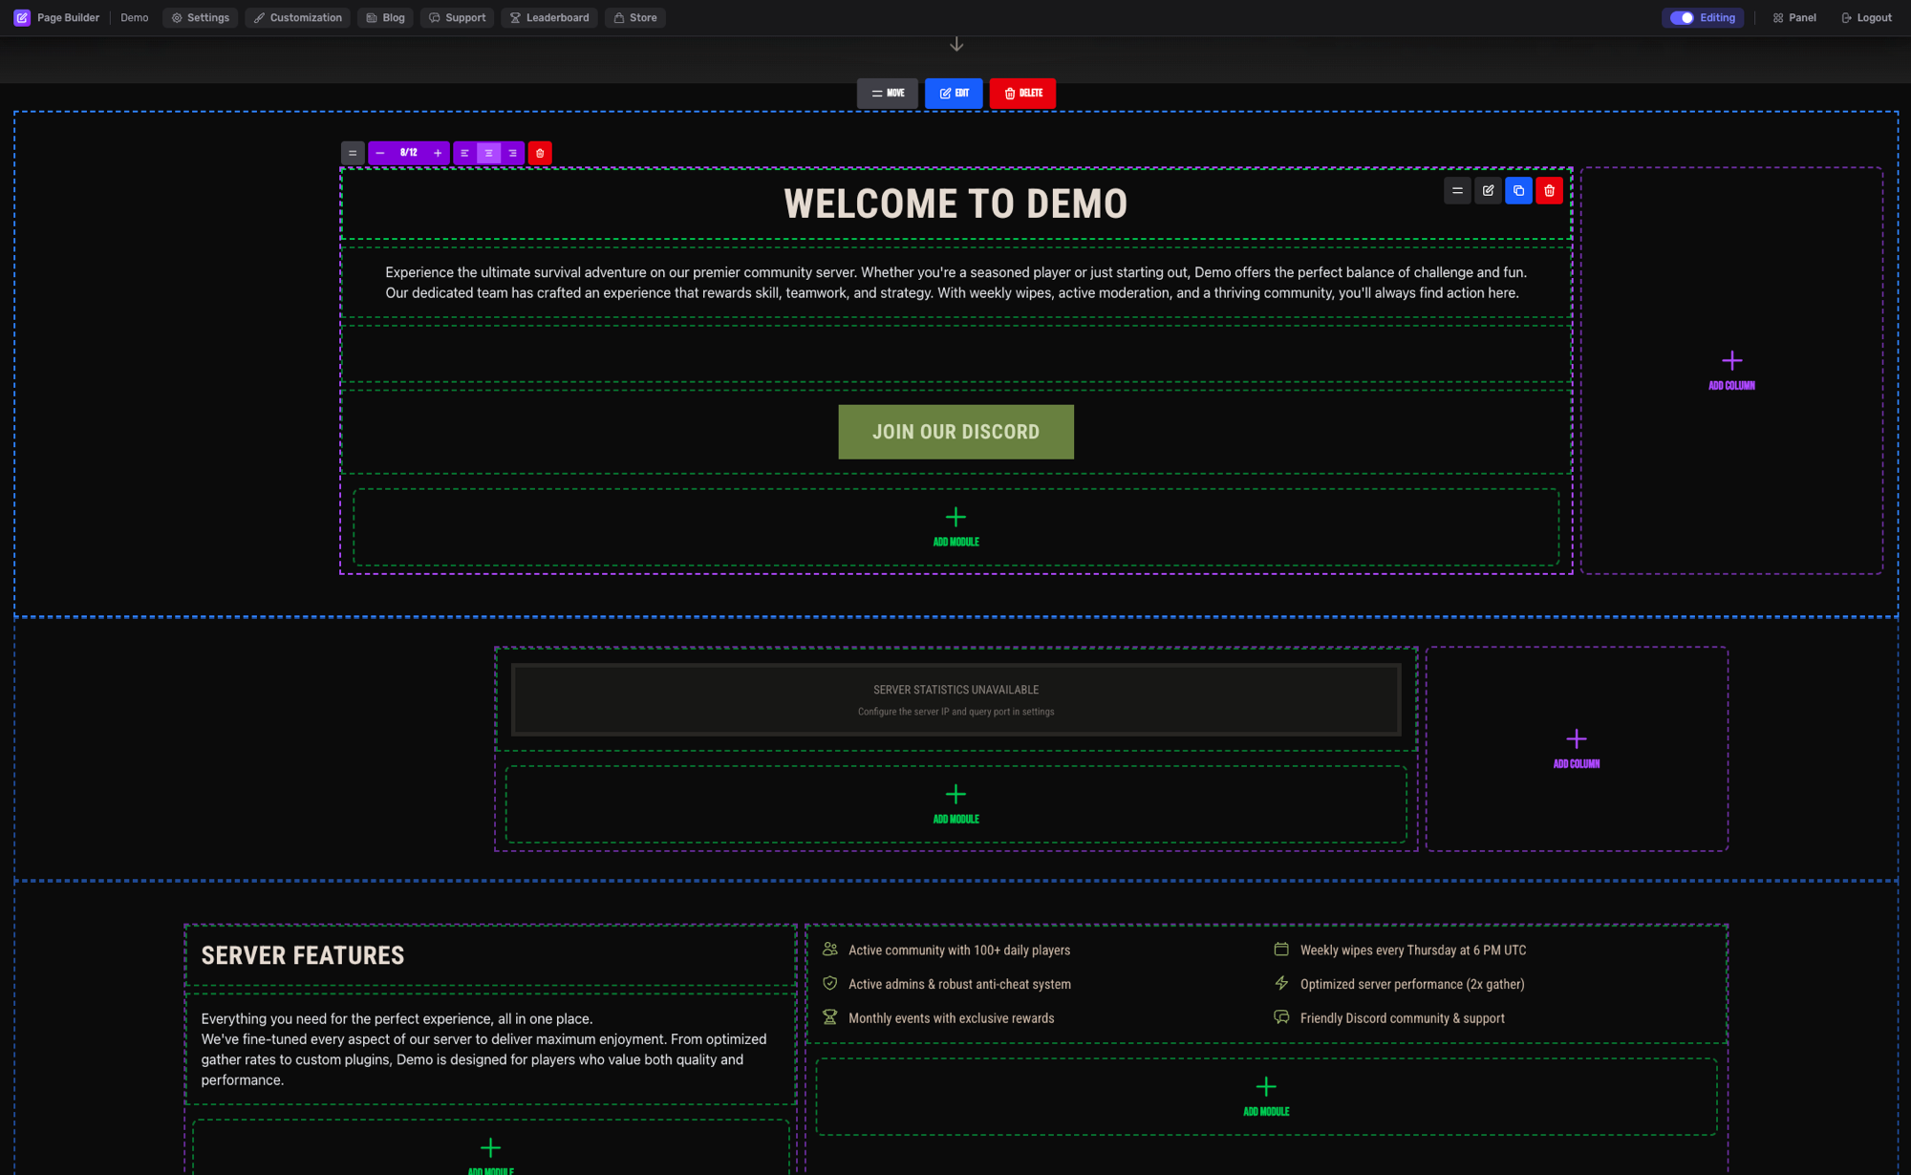This screenshot has height=1175, width=1911.
Task: Click Add Module below the Discord button
Action: 955,526
